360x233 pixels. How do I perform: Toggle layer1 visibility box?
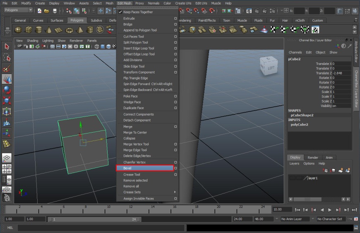point(293,178)
